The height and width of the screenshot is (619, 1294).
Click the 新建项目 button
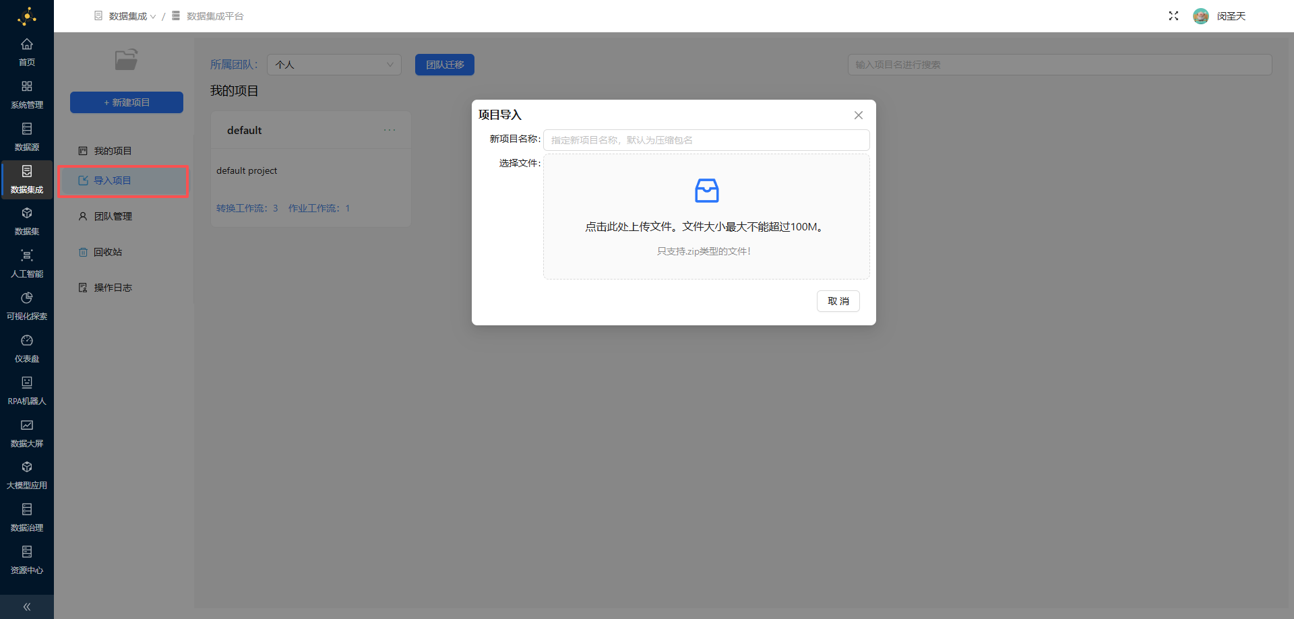[x=127, y=102]
